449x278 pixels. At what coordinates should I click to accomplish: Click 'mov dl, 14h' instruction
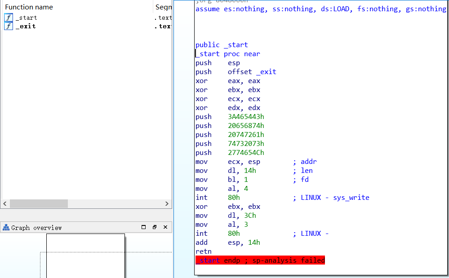(226, 171)
